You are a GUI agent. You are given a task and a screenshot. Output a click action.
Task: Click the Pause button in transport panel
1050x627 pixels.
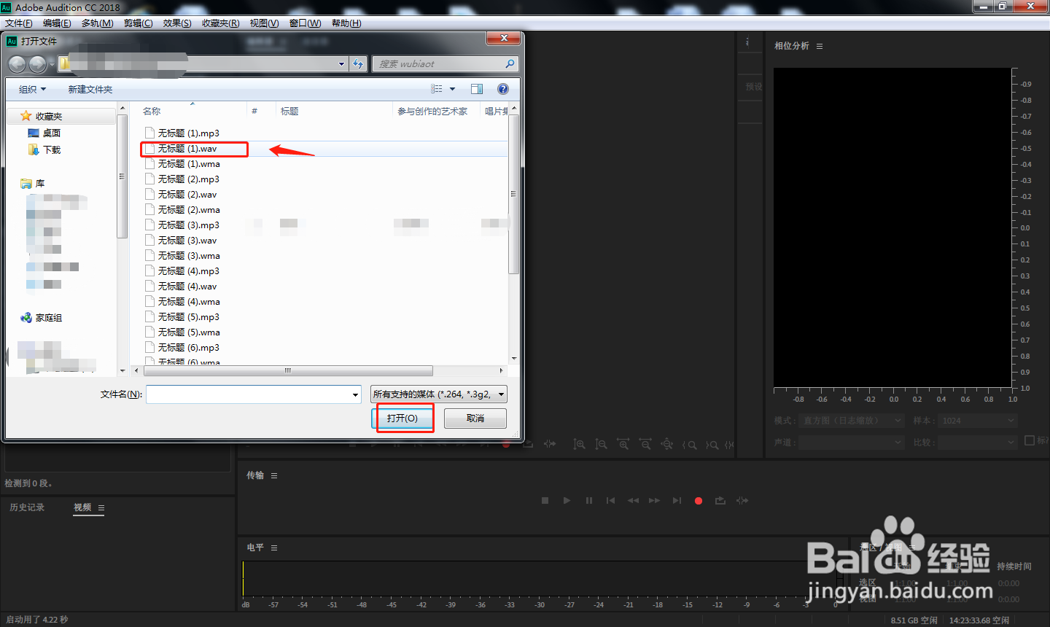click(x=589, y=501)
